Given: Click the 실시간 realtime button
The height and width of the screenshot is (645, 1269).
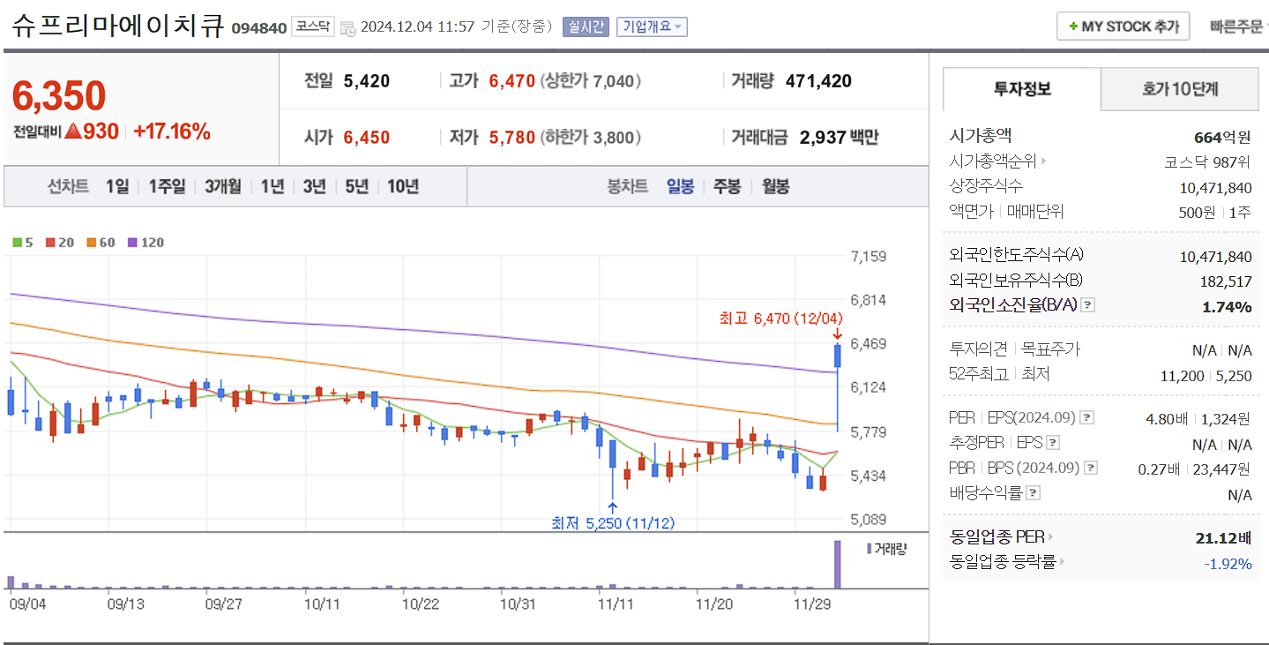Looking at the screenshot, I should coord(586,26).
